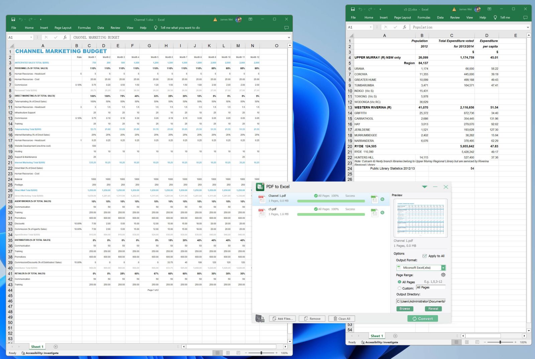
Task: Open page range settings gear icon
Action: pyautogui.click(x=443, y=275)
